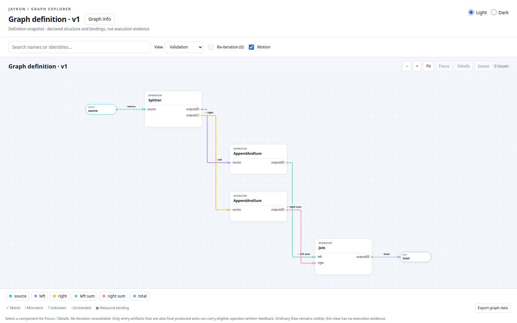Zoom in with the plus button

coord(417,66)
